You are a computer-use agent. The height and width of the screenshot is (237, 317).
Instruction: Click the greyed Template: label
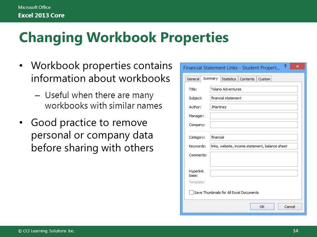(197, 182)
